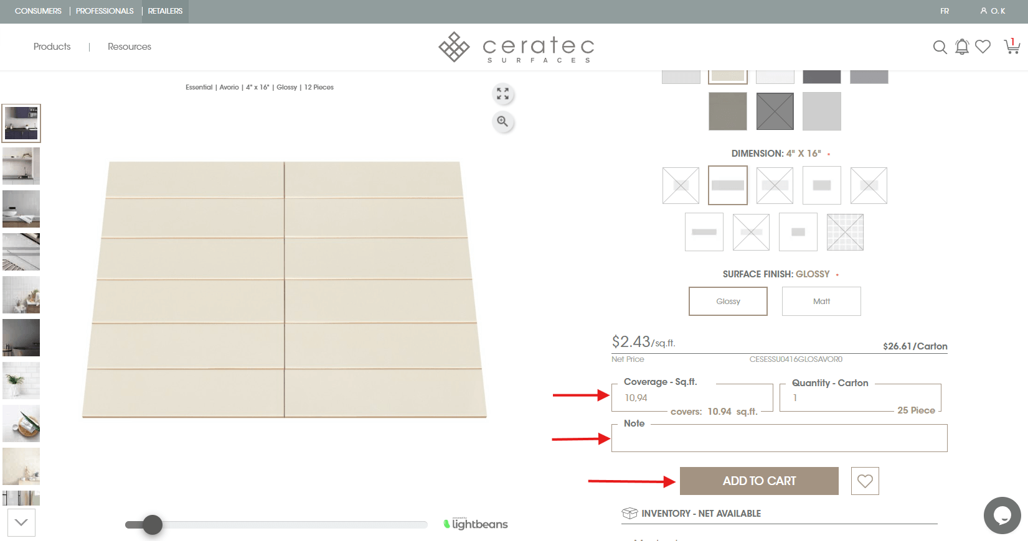
Task: View the dark navy kitchen thumbnail
Action: click(21, 123)
